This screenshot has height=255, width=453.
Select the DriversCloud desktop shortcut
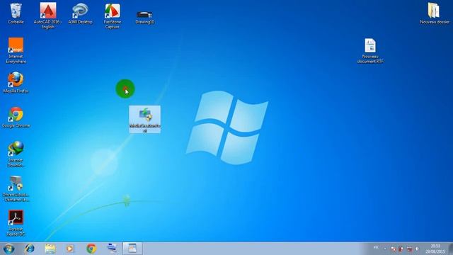[16, 189]
